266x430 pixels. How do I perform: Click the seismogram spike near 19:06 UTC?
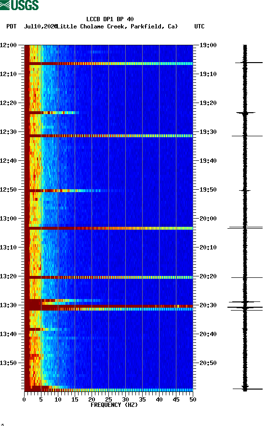click(x=249, y=63)
